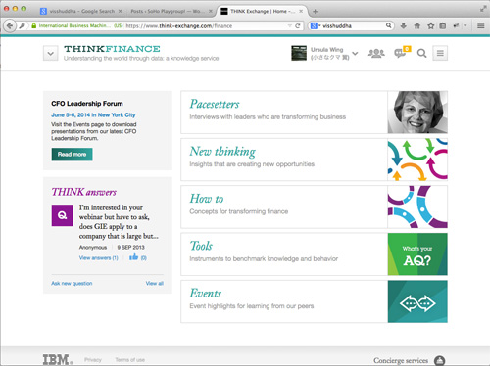Screen dimensions: 490x366
Task: Click the THINKFinance logo title
Action: [x=112, y=49]
